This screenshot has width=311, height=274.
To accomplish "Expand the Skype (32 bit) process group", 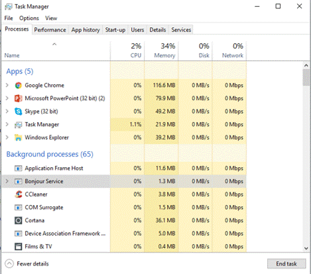I will tap(7, 111).
